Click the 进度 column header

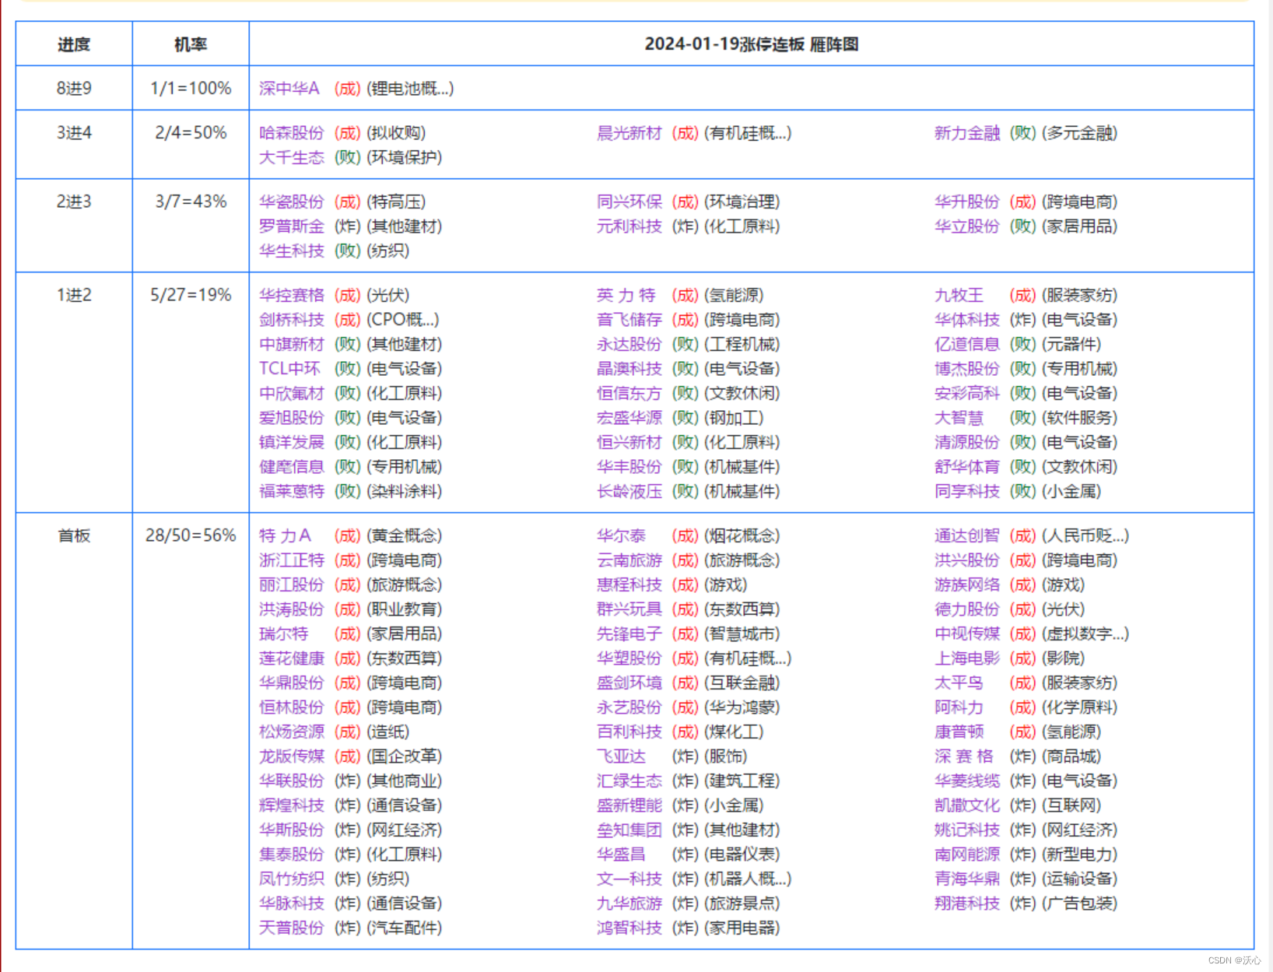pos(74,44)
